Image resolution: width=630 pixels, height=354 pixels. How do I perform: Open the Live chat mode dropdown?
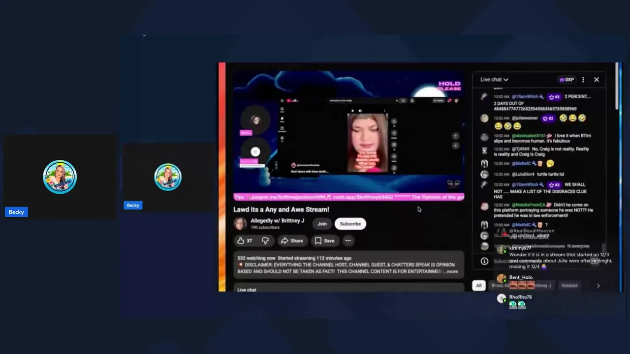(x=494, y=79)
